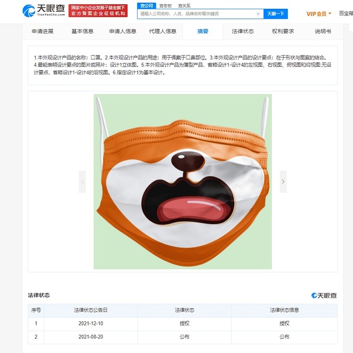The width and height of the screenshot is (353, 353).
Task: Switch to the 查关系 search tab
Action: tap(184, 6)
